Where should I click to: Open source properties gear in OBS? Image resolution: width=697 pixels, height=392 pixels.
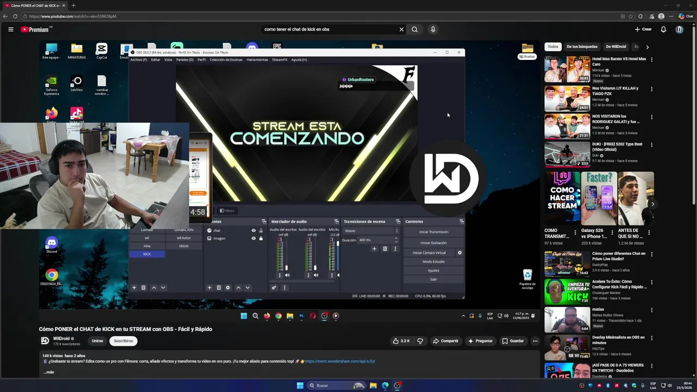click(x=228, y=287)
